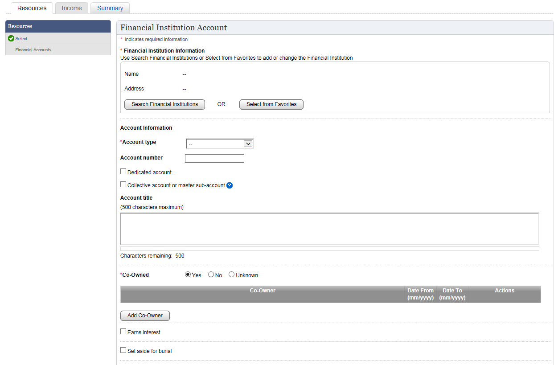Click the Characters remaining 500 text
The image size is (554, 365).
[152, 256]
